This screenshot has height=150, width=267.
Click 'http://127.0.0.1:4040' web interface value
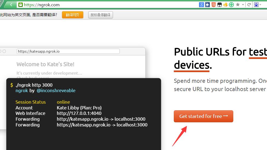pos(79,114)
